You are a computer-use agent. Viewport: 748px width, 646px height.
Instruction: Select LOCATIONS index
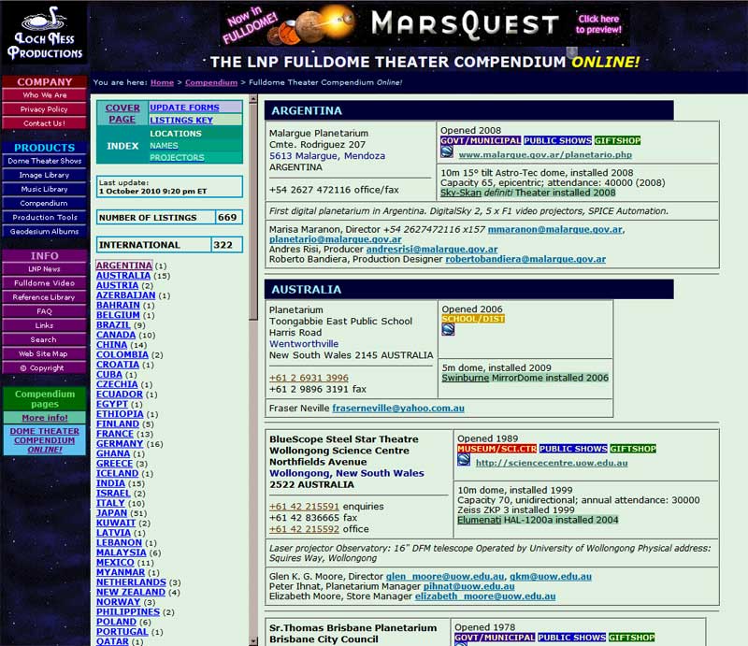[x=176, y=134]
